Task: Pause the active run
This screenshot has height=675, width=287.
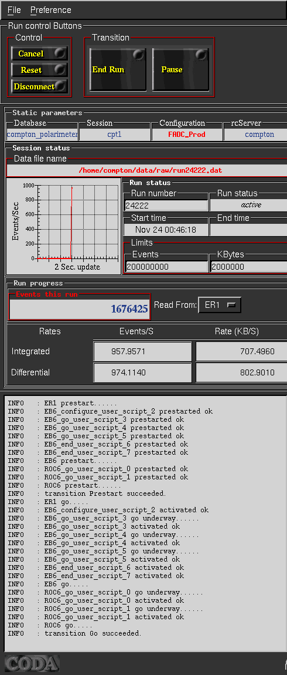Action: [x=180, y=69]
